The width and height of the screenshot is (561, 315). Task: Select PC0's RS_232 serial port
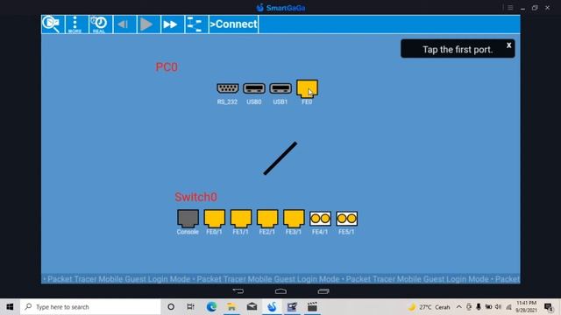[228, 88]
